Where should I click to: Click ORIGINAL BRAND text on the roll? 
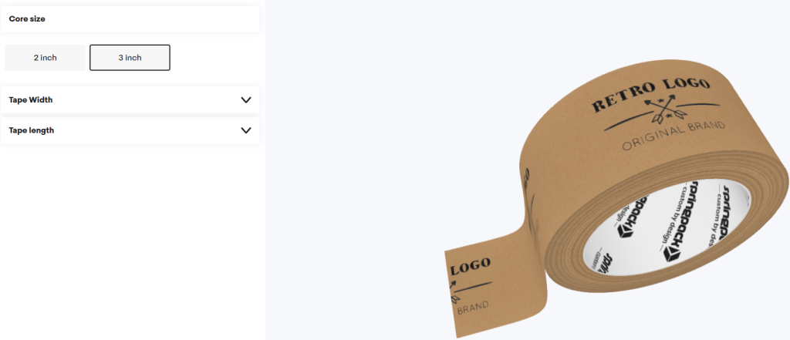pyautogui.click(x=674, y=136)
